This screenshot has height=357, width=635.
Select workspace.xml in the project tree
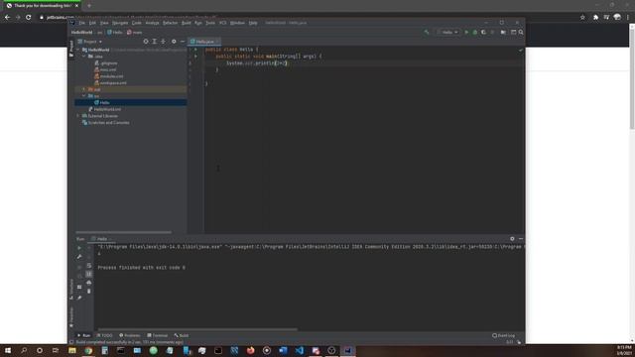[110, 83]
